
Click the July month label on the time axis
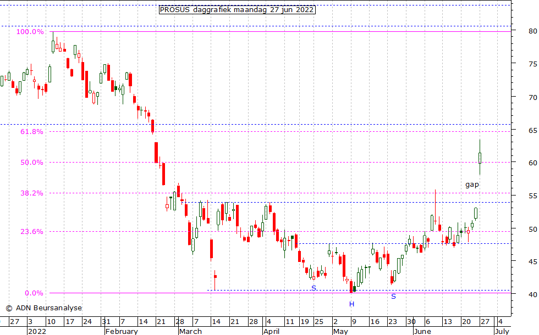[x=502, y=331]
